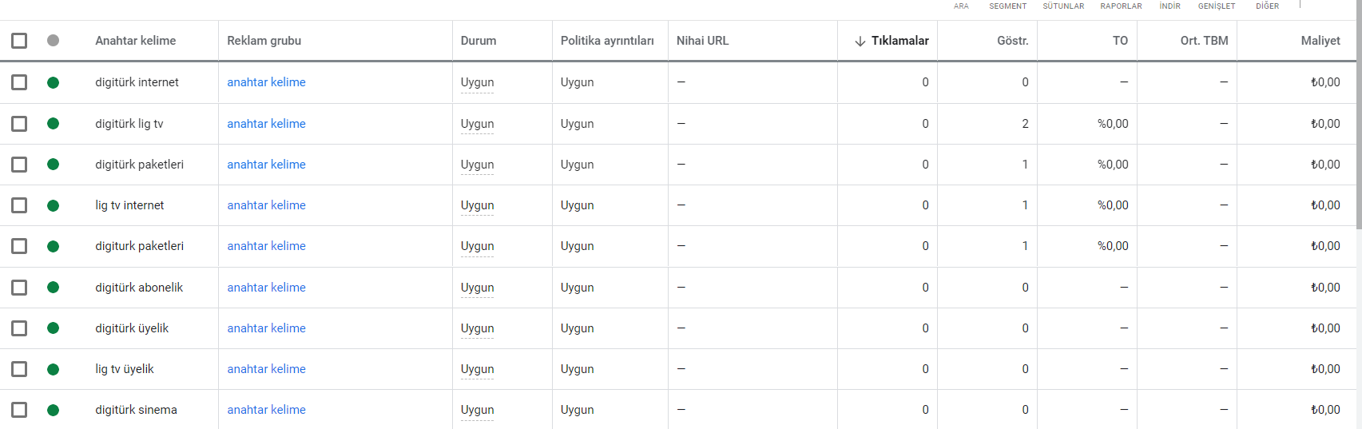Open status dropdown dot for digitürk lig tv
The width and height of the screenshot is (1362, 429).
click(x=53, y=123)
